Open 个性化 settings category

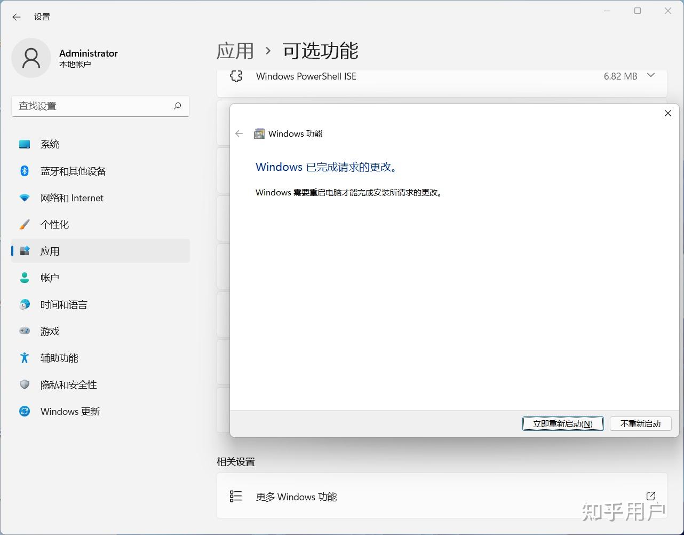100,224
